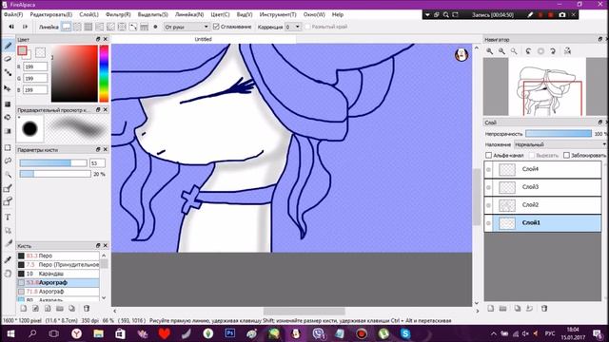Select the Hand pan tool

pyautogui.click(x=8, y=274)
